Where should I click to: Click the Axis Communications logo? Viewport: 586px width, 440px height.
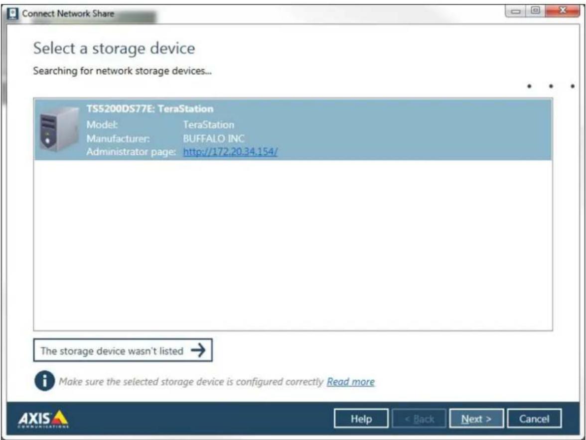coord(43,419)
